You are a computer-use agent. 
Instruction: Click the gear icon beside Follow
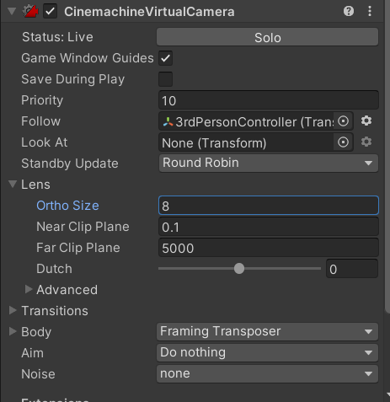366,121
